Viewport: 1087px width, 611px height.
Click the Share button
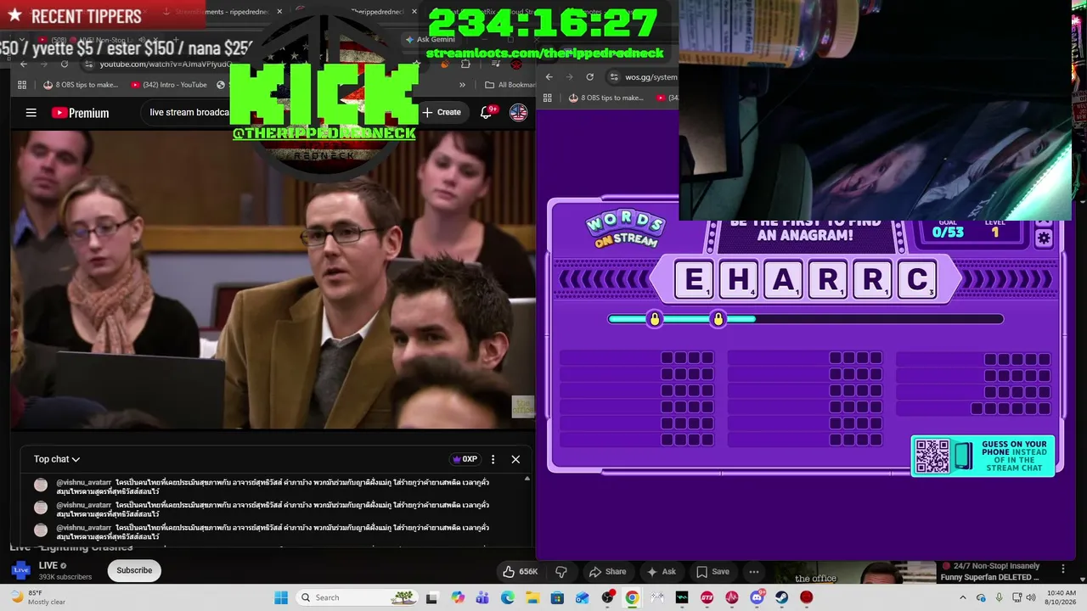[x=607, y=571]
